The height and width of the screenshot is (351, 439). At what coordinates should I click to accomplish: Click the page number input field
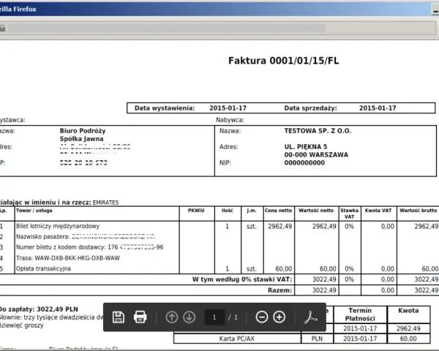tap(214, 317)
